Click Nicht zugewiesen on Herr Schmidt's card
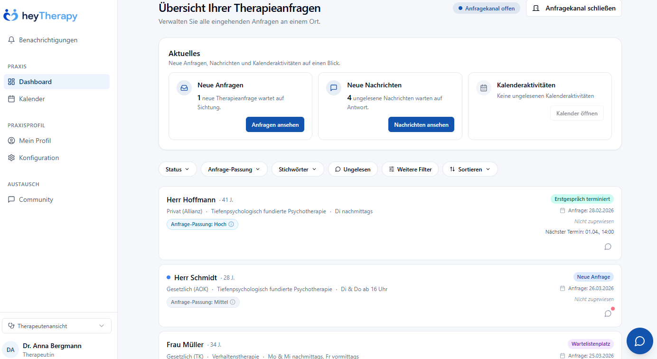The height and width of the screenshot is (359, 657). (x=594, y=299)
